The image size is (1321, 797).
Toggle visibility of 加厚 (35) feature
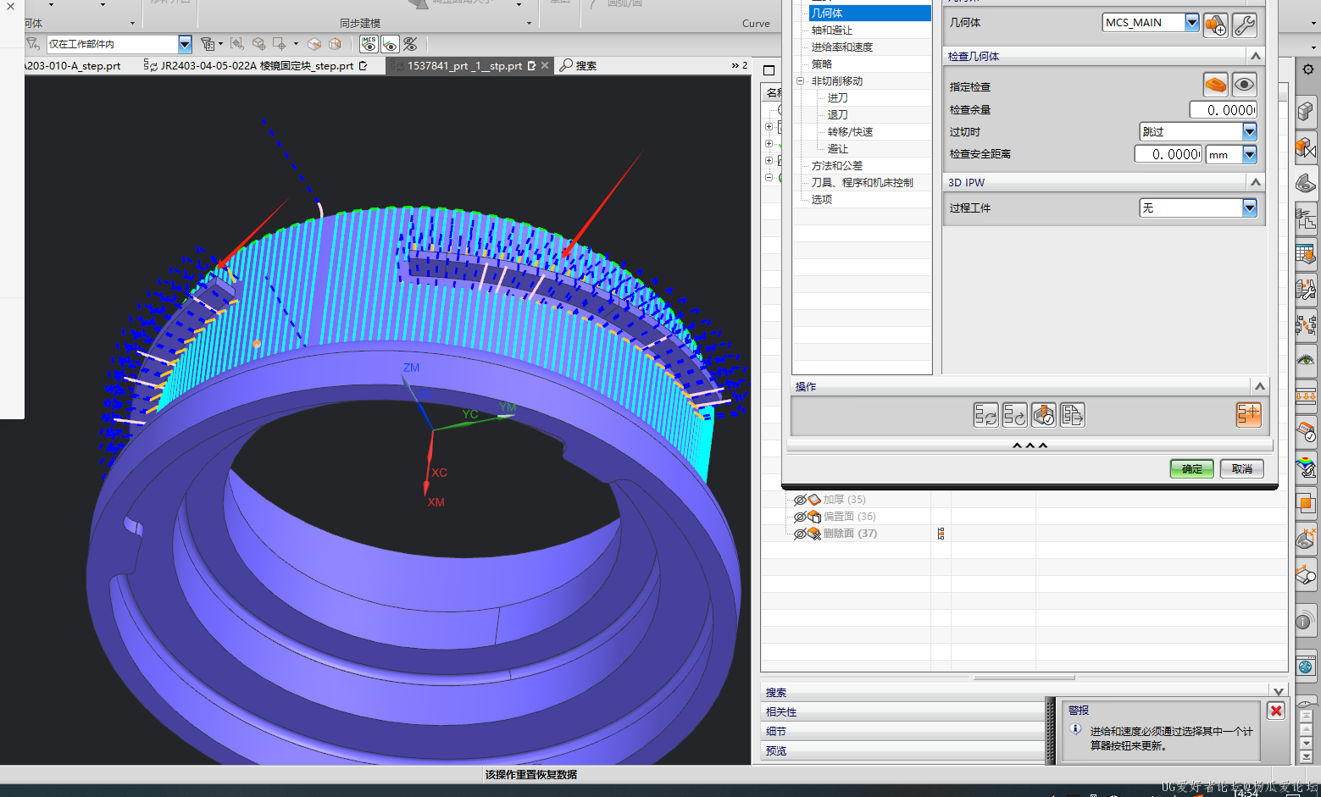click(799, 500)
